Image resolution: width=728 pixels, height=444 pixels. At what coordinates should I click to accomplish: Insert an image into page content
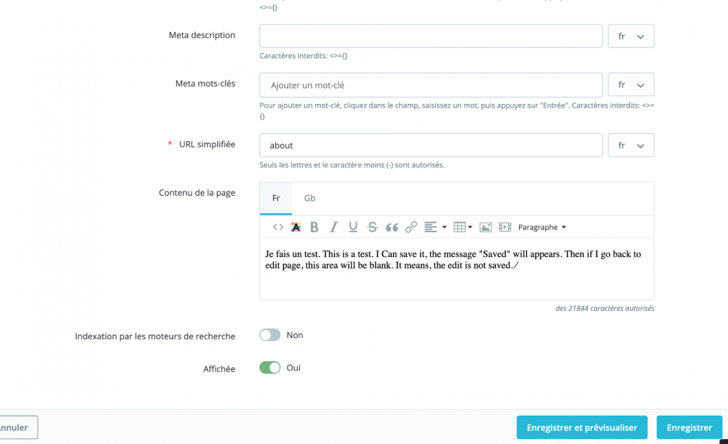tap(486, 227)
